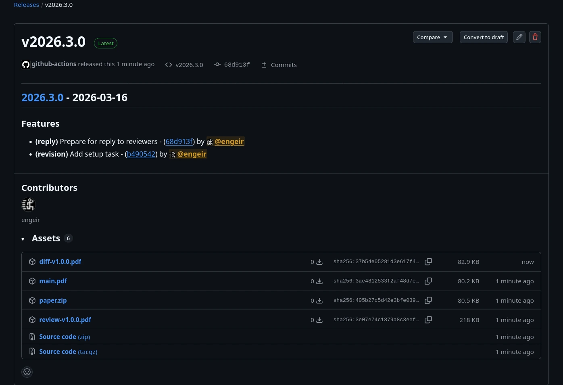Click the github-actions avatar icon
This screenshot has width=563, height=385.
click(x=26, y=65)
